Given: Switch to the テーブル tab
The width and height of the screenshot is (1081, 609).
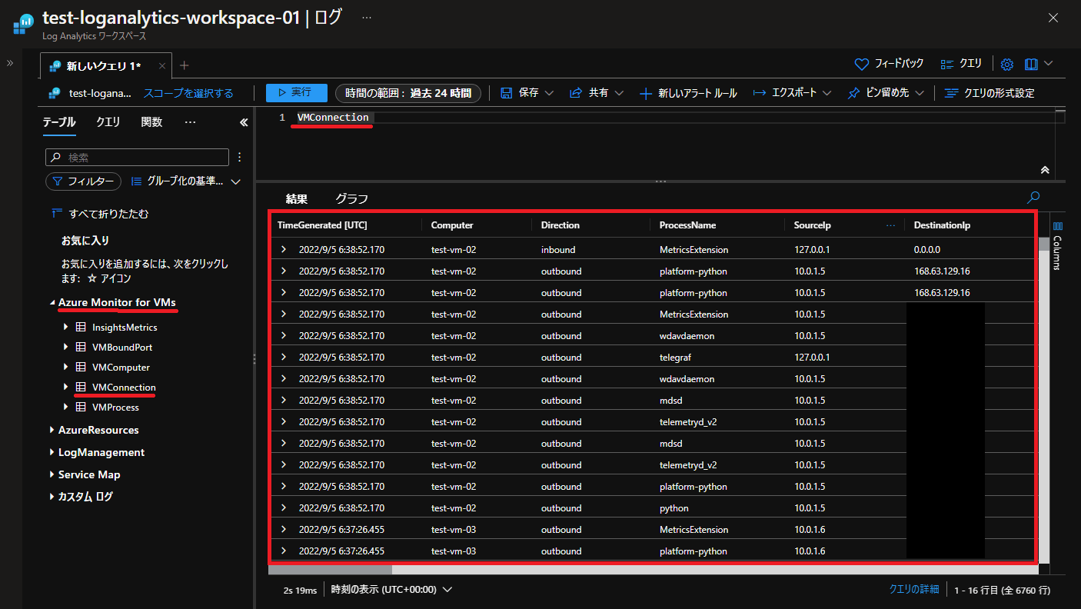Looking at the screenshot, I should pyautogui.click(x=59, y=122).
